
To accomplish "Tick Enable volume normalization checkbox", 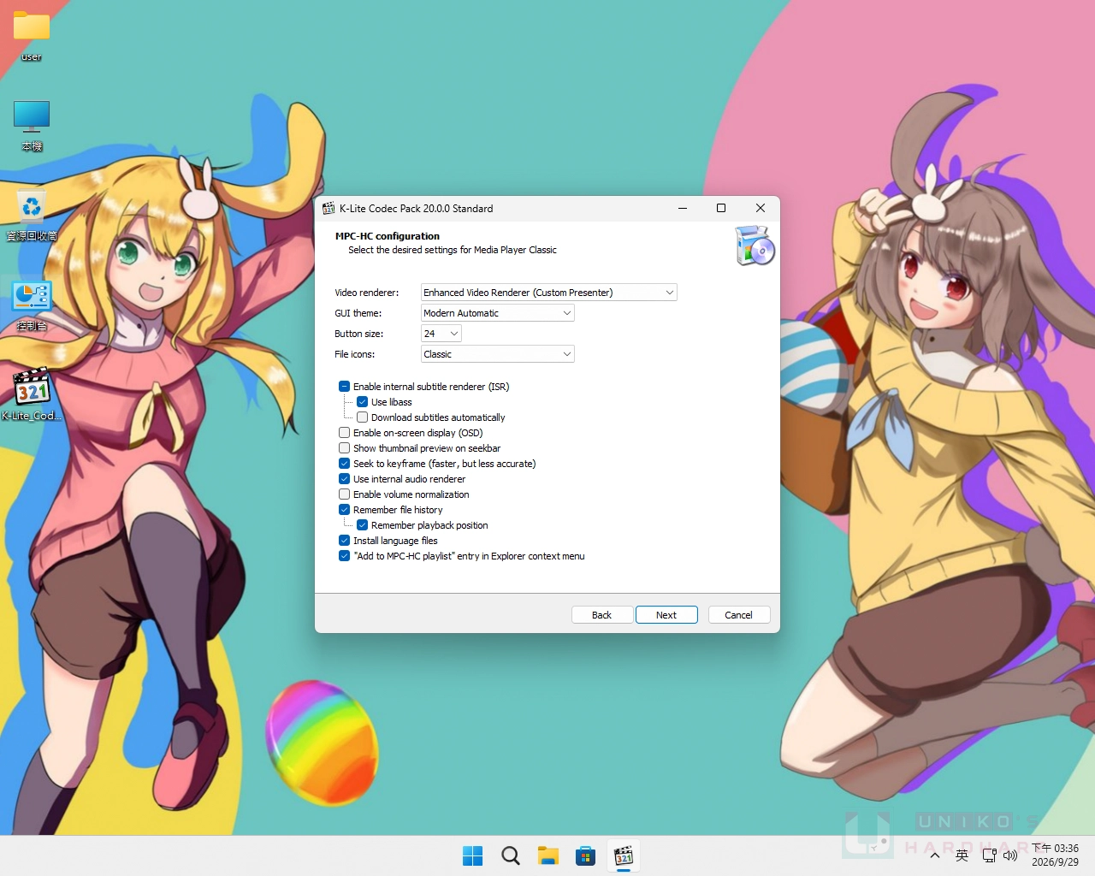I will (x=345, y=494).
